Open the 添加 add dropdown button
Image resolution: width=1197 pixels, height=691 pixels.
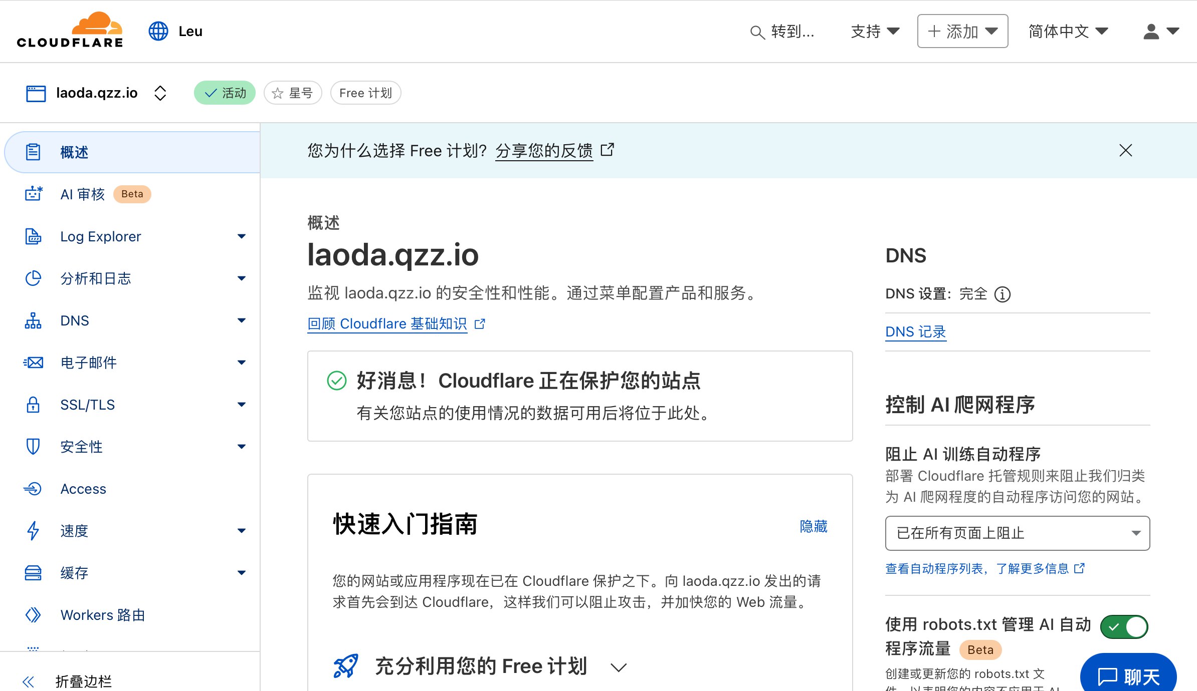click(x=962, y=31)
